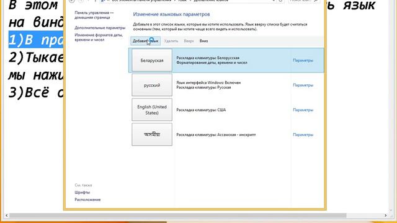397x223 pixels.
Task: Click the description paragraph starting "Добавьте в этот список"
Action: (x=220, y=27)
